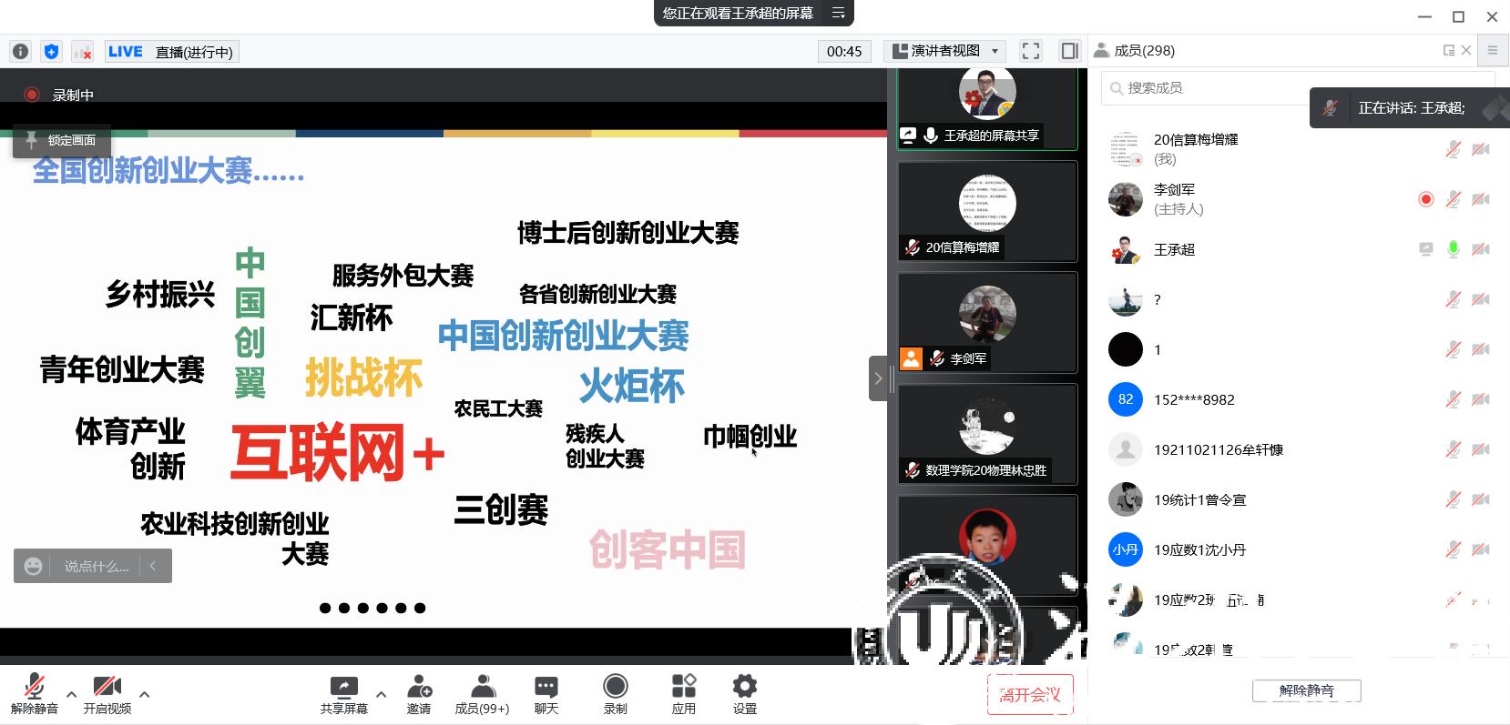This screenshot has width=1510, height=725.
Task: Click the 搜索成员 search field
Action: (1202, 88)
